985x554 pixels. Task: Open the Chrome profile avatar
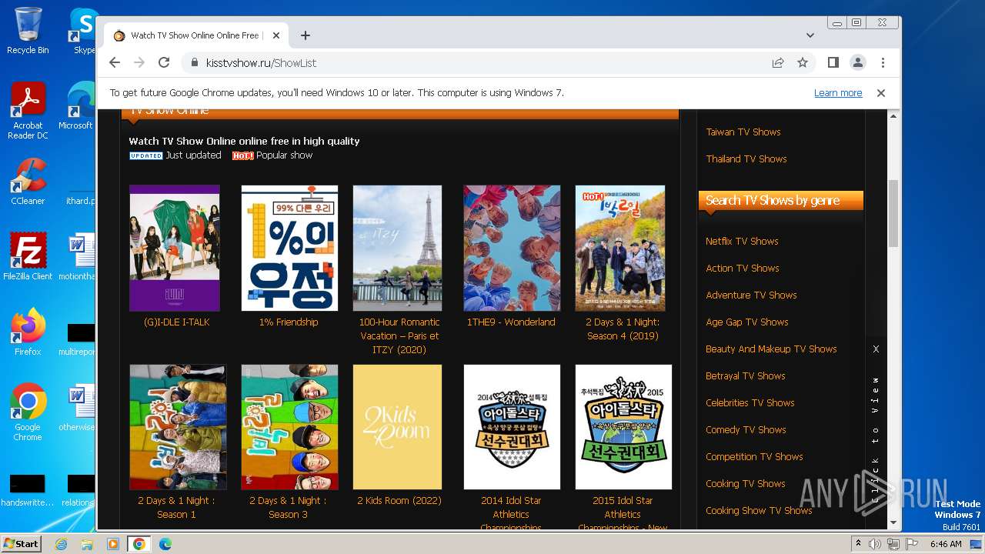857,62
